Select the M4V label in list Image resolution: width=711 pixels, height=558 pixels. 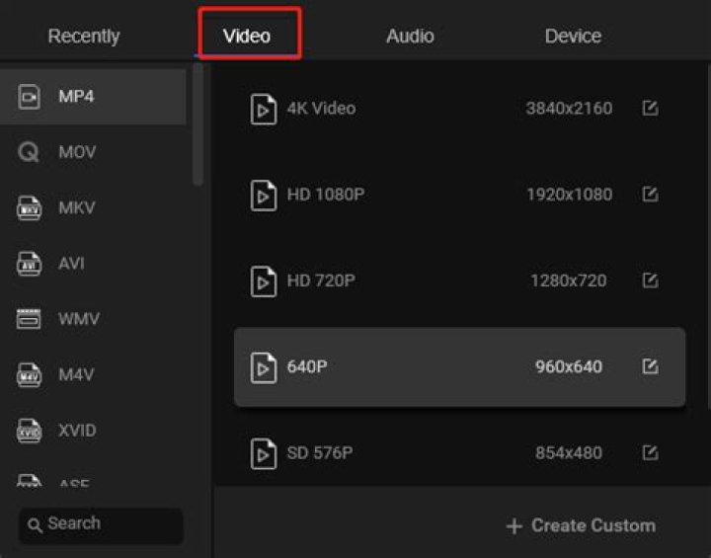(x=76, y=374)
